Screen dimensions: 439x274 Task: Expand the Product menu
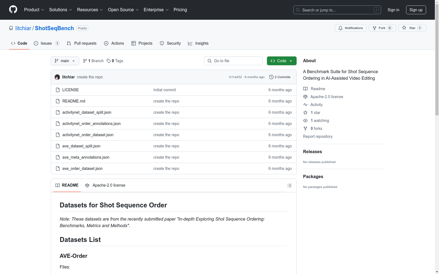coord(34,10)
